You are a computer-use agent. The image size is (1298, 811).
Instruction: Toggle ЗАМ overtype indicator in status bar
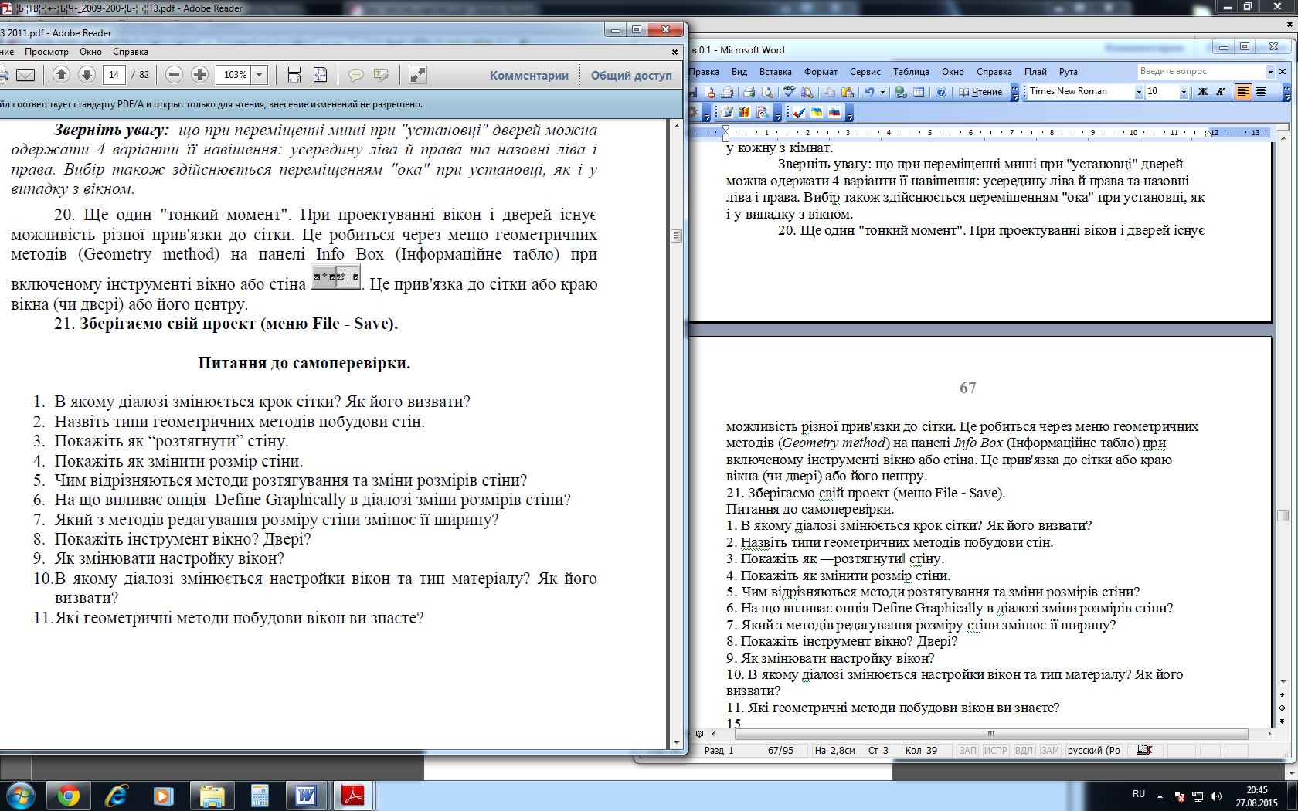pos(1050,751)
